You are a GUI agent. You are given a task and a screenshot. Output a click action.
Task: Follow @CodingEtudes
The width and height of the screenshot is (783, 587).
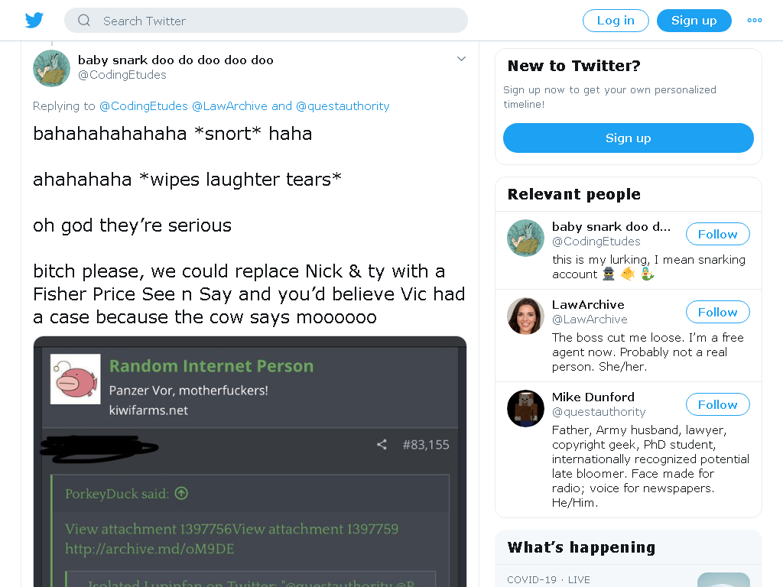pyautogui.click(x=717, y=234)
